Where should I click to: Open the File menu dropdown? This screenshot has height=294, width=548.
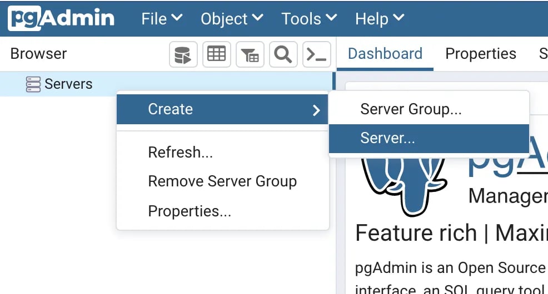[x=162, y=18]
